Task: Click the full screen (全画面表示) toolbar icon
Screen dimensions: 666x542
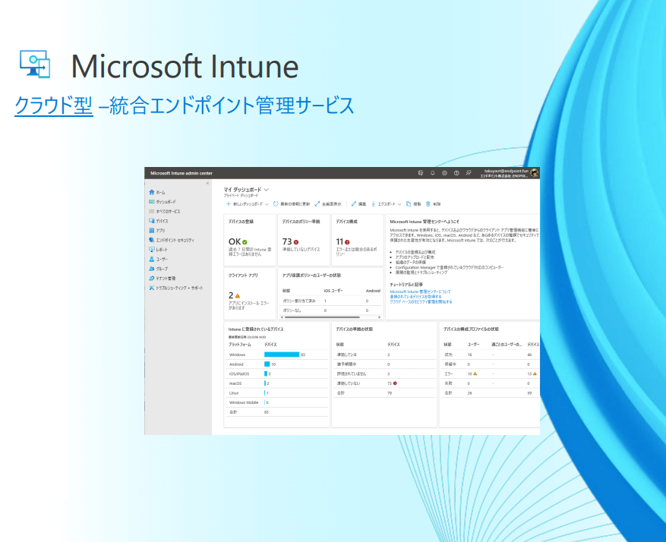Action: (317, 204)
